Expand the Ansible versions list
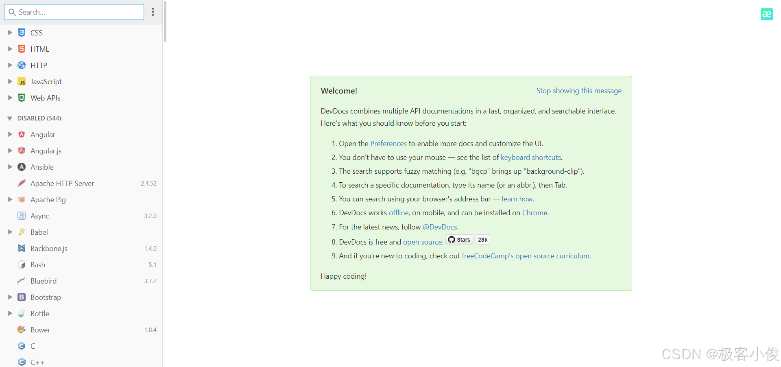781x367 pixels. point(10,167)
